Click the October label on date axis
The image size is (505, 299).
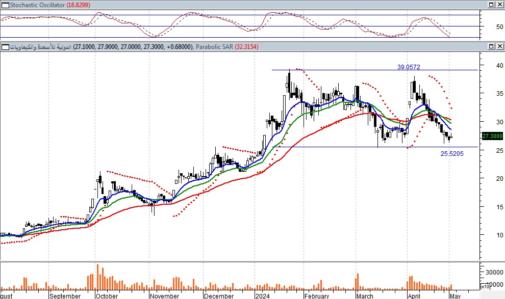tap(107, 295)
